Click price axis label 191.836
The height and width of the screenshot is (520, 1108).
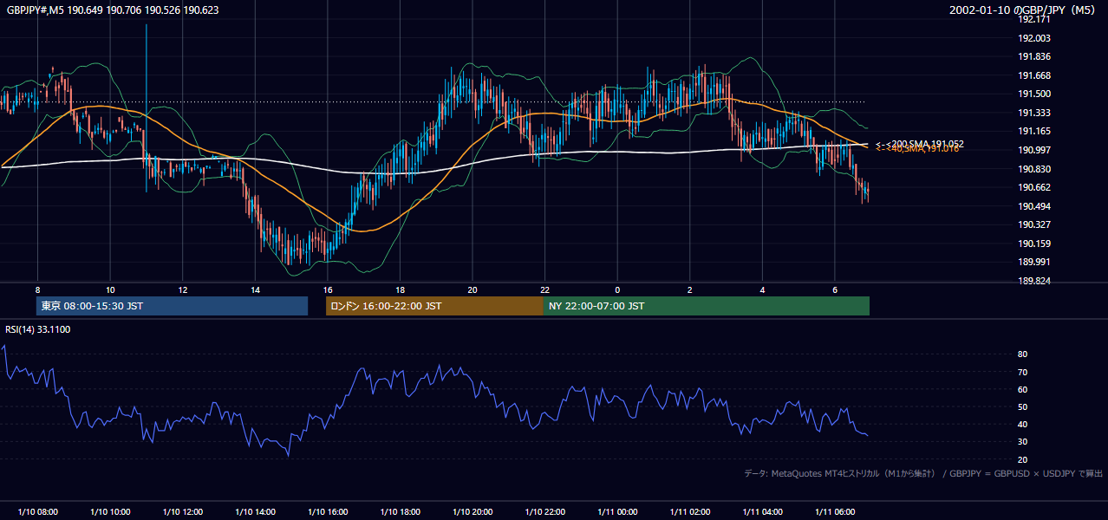pyautogui.click(x=1034, y=57)
